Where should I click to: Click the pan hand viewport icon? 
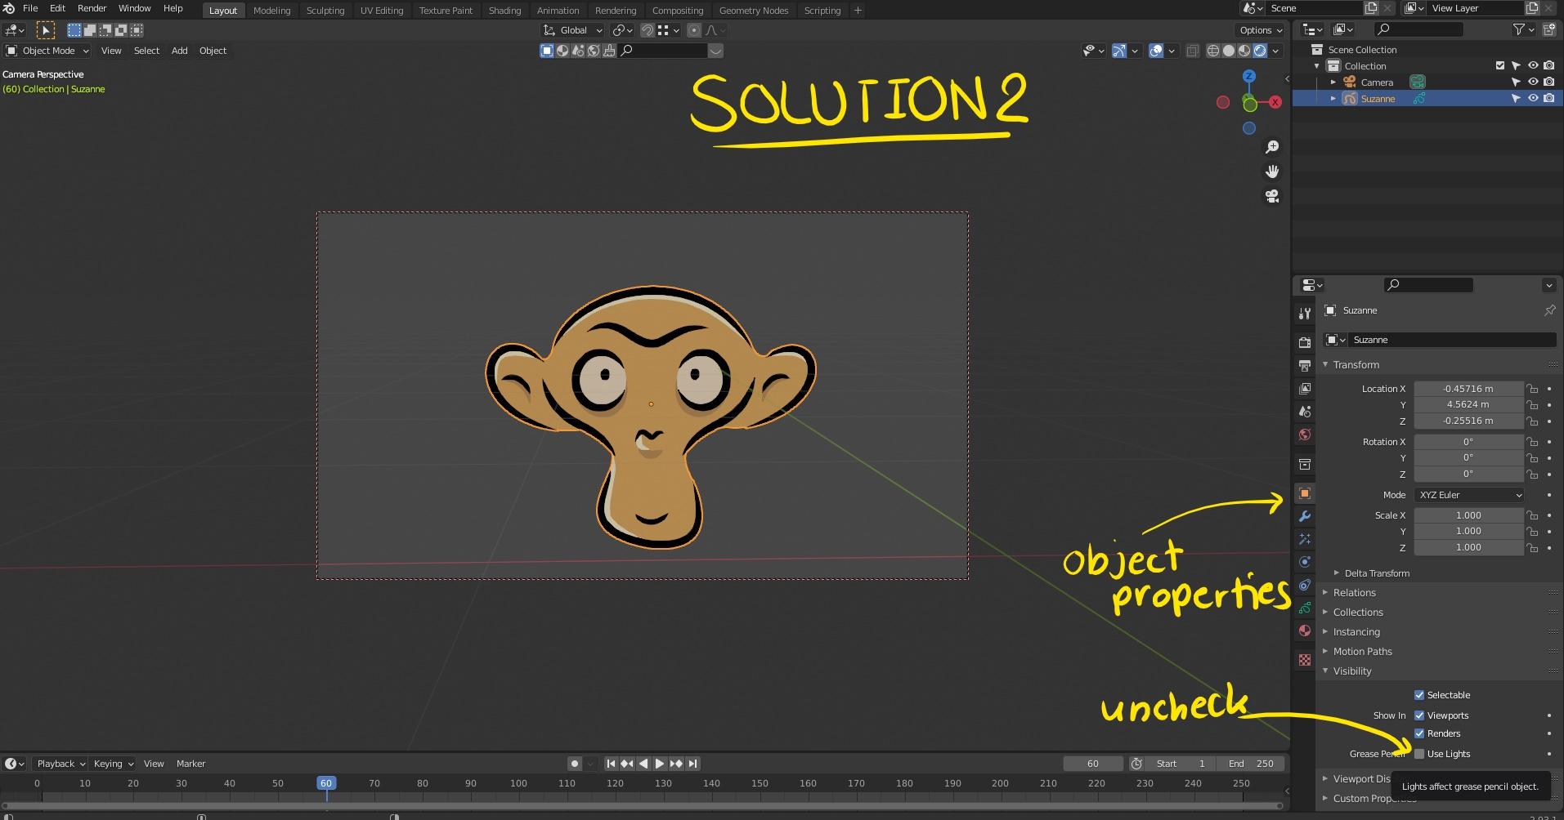(x=1272, y=172)
